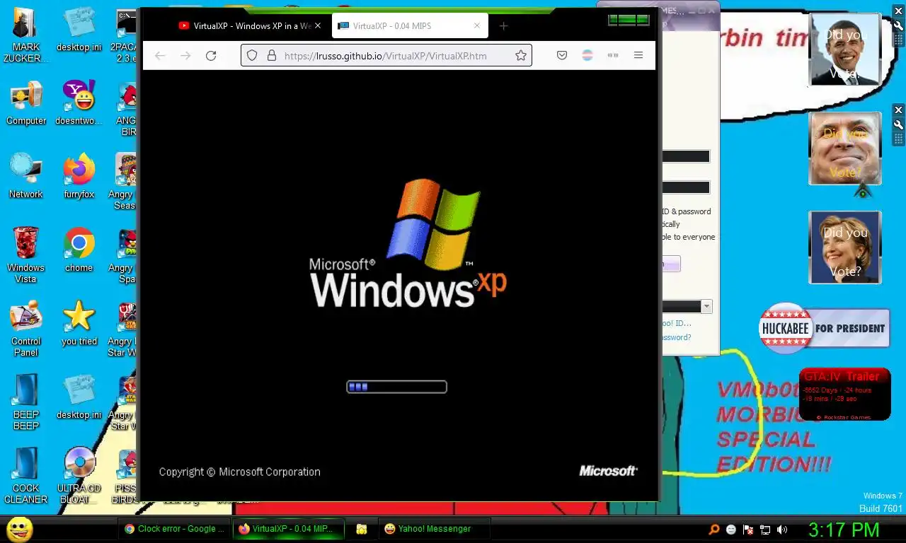This screenshot has height=543, width=906.
Task: Close the YouTube VirtualXP tab
Action: point(318,25)
